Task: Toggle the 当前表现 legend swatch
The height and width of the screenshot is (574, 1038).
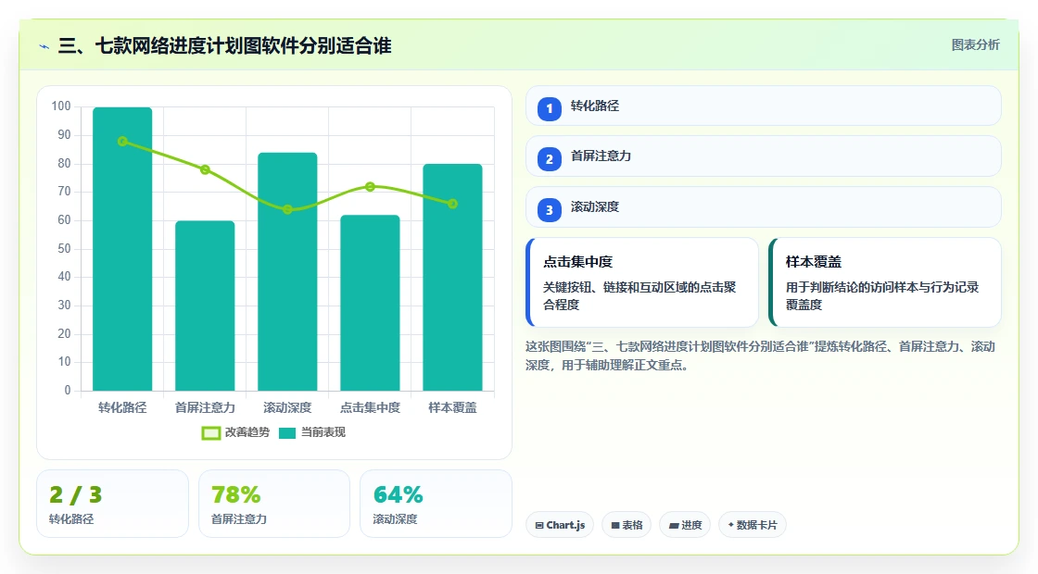Action: (287, 433)
